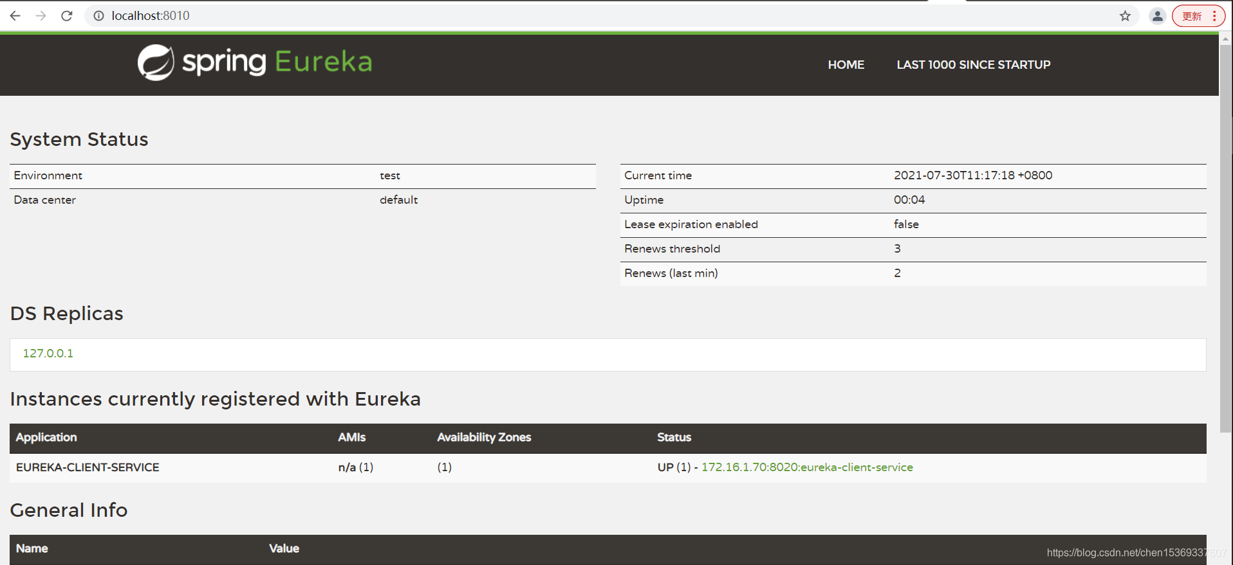This screenshot has height=565, width=1233.
Task: Click the Name column header in General Info
Action: (x=32, y=548)
